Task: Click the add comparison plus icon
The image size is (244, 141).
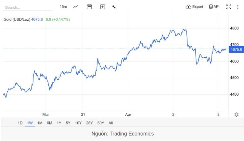Action: [x=103, y=7]
